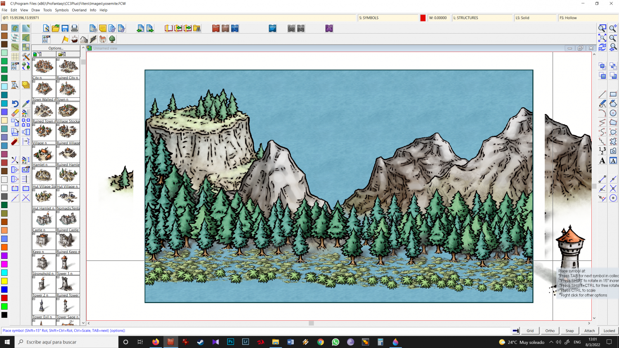Click the hourglass icon in left toolbar
Screen dimensions: 619x348
15,85
